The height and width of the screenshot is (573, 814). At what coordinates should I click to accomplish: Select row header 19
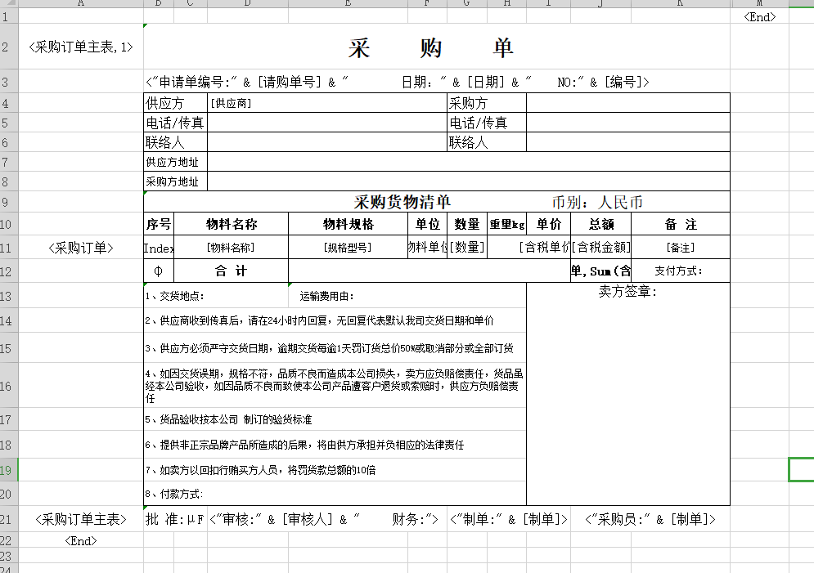pos(9,470)
